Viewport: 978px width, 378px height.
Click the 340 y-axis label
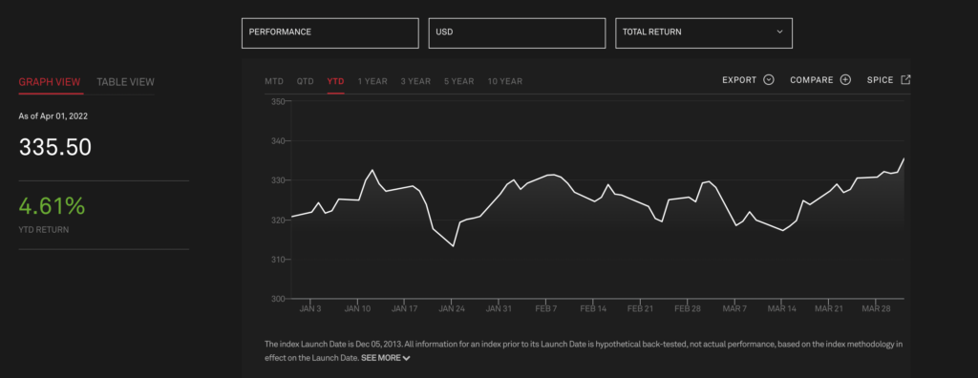point(278,141)
